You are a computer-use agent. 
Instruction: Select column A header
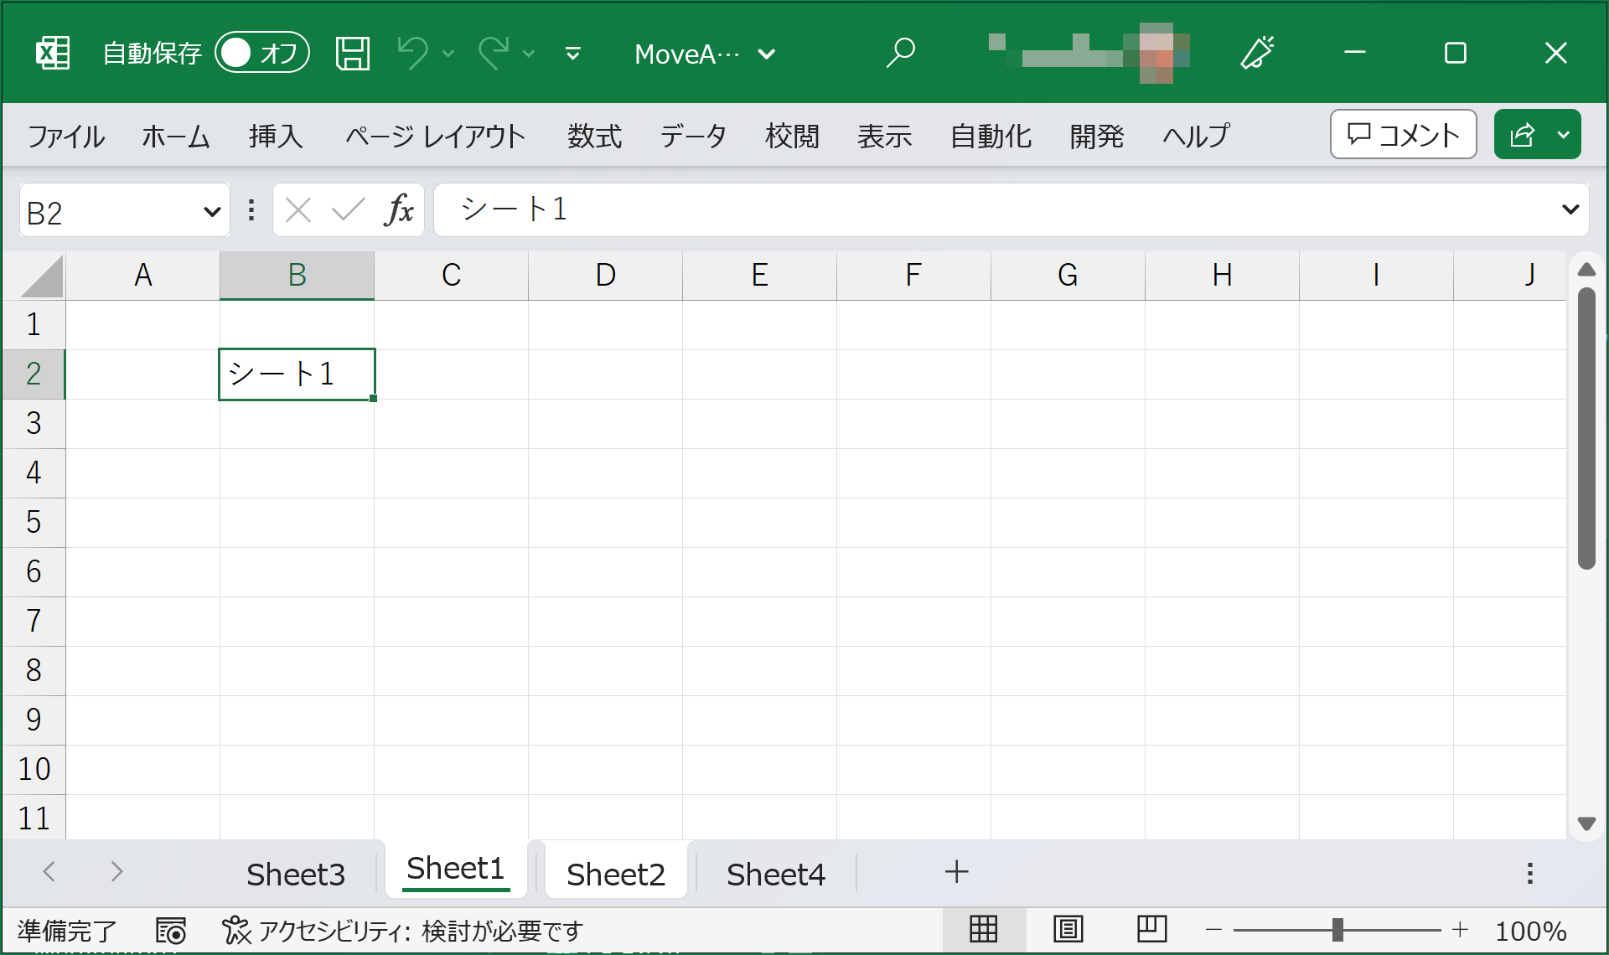pos(143,275)
